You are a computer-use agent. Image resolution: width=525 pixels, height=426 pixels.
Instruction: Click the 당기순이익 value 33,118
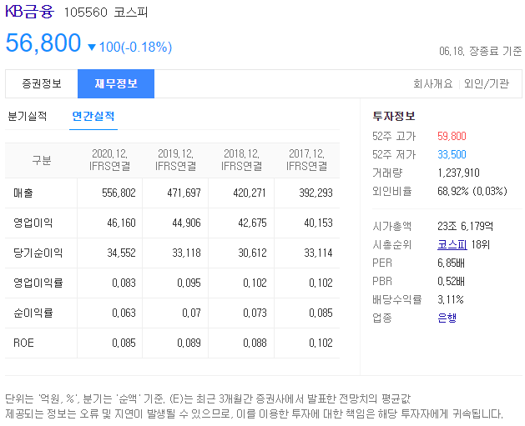[186, 253]
